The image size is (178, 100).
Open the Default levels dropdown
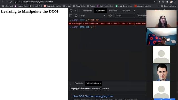tap(141, 16)
